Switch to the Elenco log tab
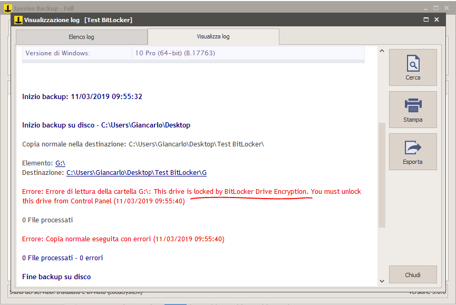 click(81, 37)
